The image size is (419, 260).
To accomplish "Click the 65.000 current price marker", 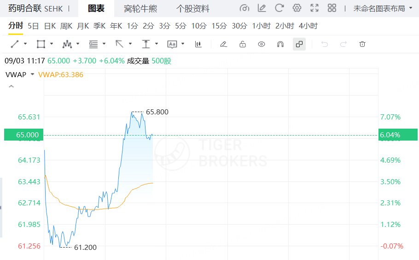I will point(24,135).
